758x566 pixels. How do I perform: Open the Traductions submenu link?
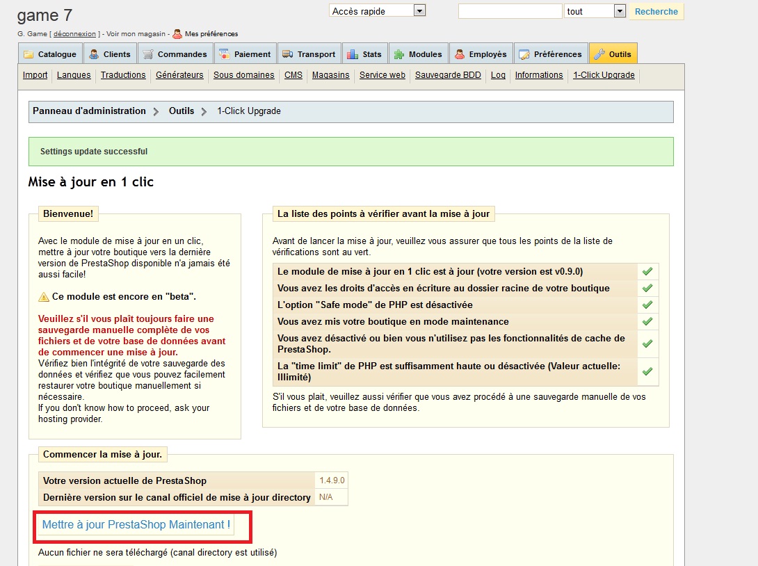point(123,75)
